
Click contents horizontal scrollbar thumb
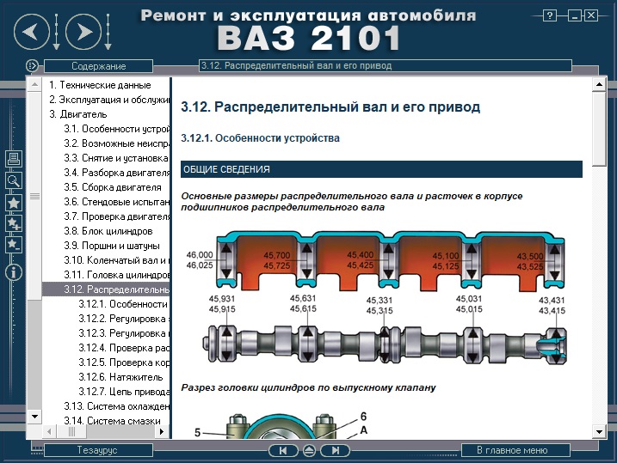(71, 431)
